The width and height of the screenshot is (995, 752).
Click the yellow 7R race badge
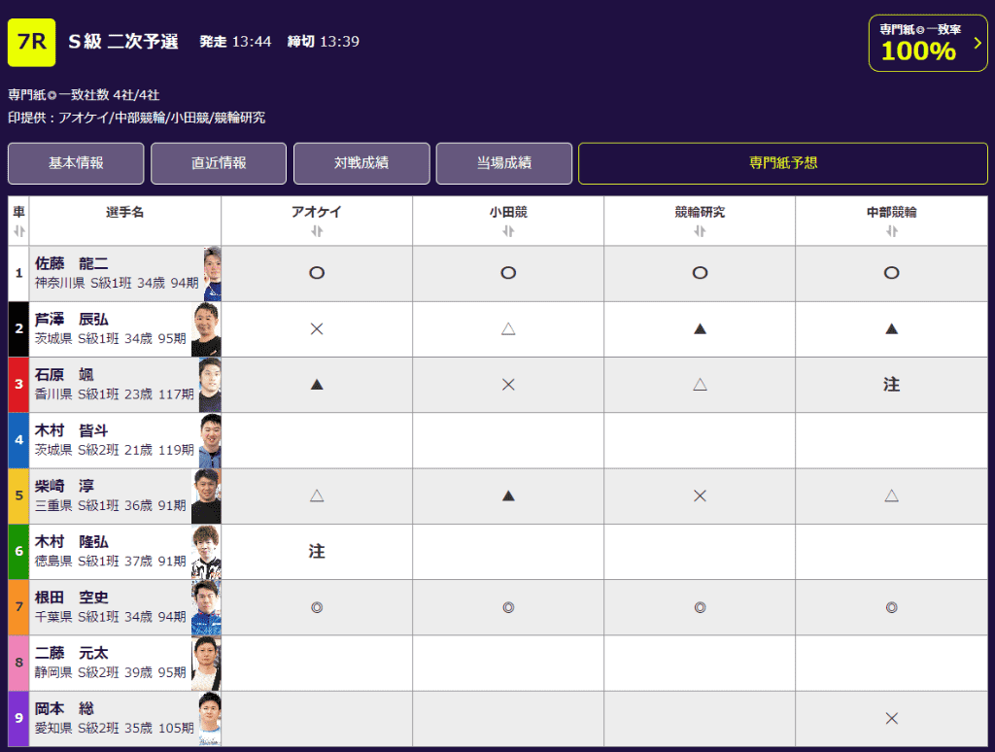[x=31, y=42]
